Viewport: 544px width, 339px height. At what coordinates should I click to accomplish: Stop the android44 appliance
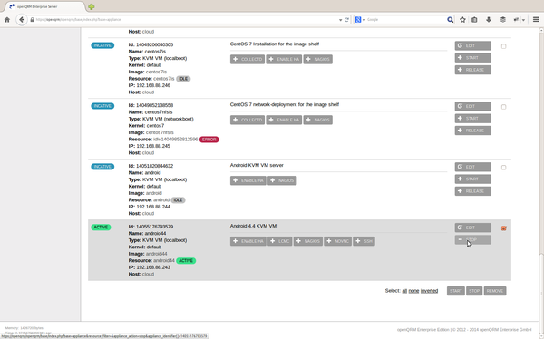(473, 240)
